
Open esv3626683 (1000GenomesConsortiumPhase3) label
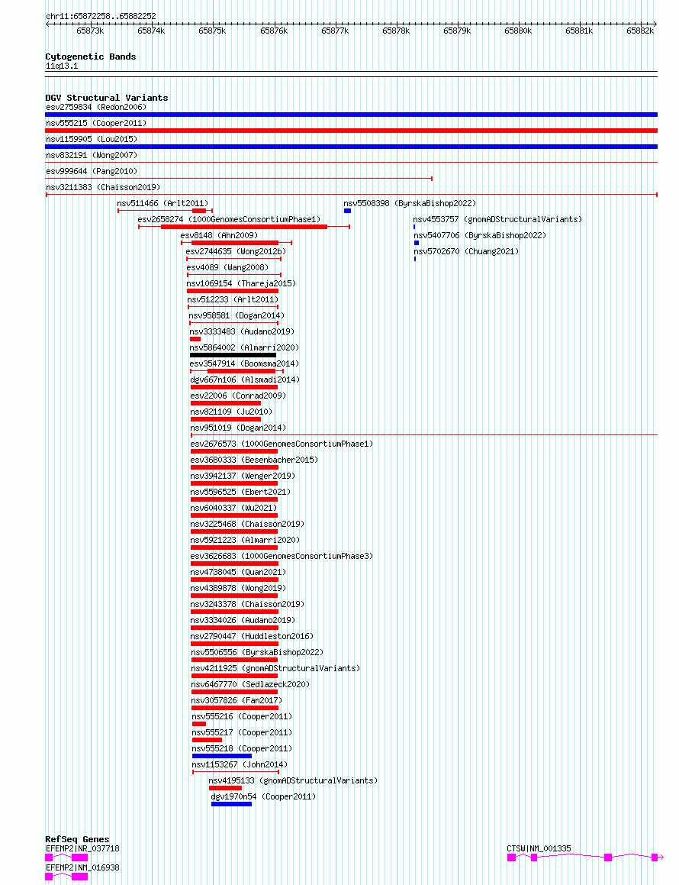click(282, 557)
